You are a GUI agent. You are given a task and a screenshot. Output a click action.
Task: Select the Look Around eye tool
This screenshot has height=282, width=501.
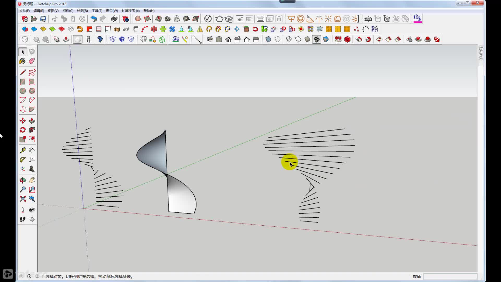click(32, 210)
